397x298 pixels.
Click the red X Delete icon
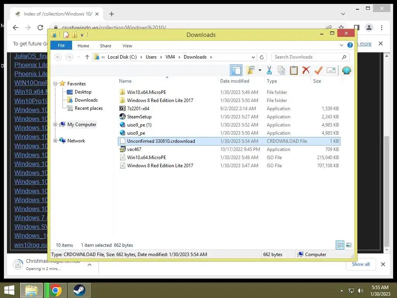[x=306, y=70]
